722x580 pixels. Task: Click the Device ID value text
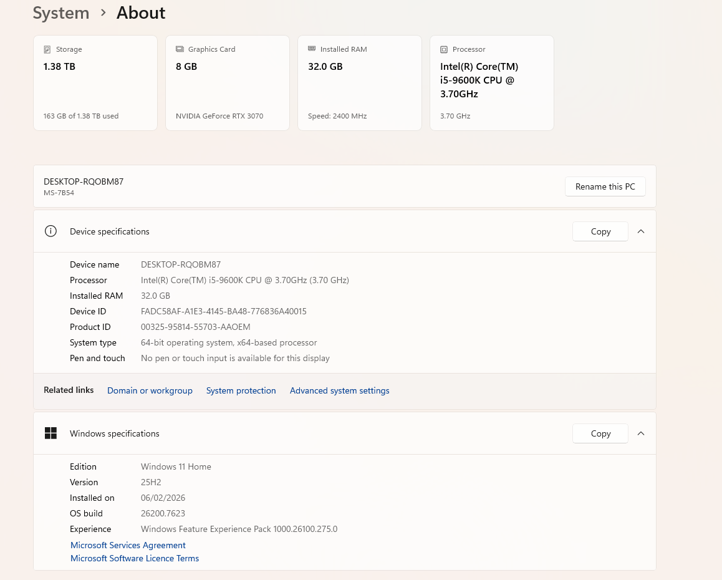(x=223, y=311)
